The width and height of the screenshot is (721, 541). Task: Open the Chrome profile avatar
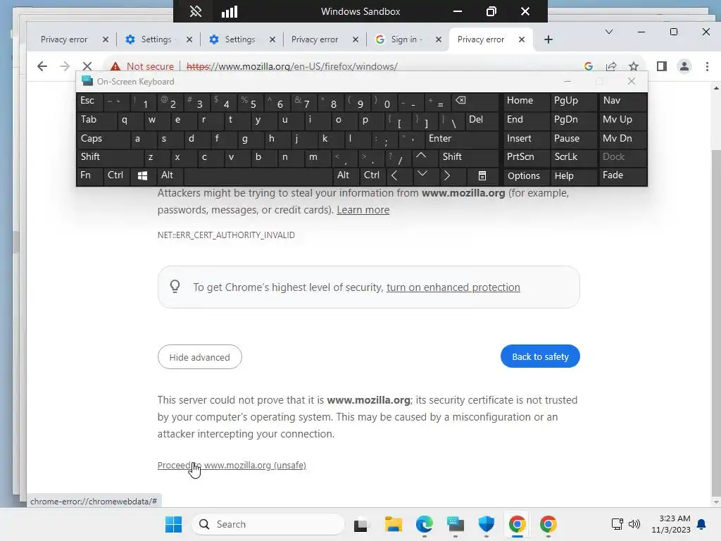click(684, 66)
